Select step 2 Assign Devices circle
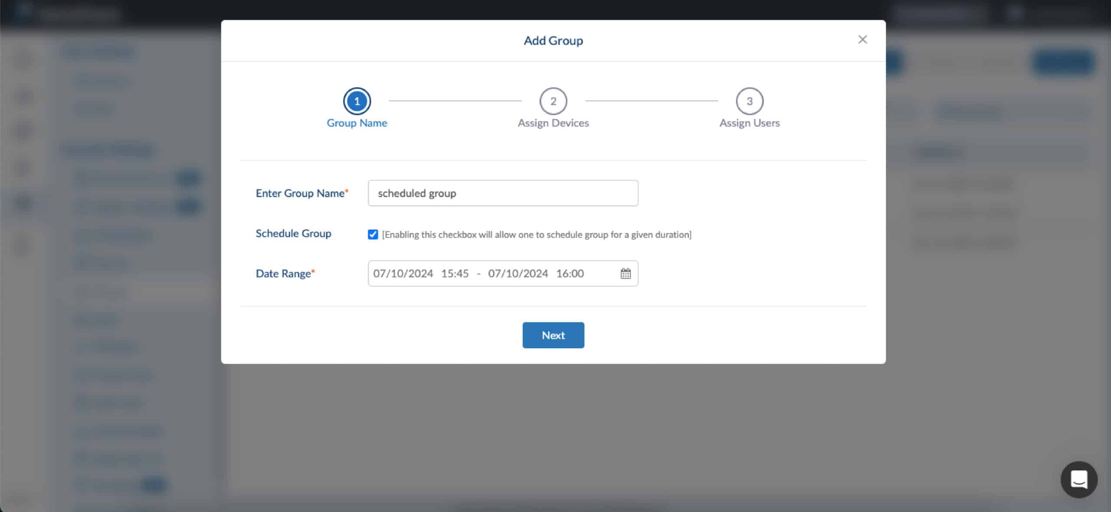Viewport: 1111px width, 512px height. 553,101
